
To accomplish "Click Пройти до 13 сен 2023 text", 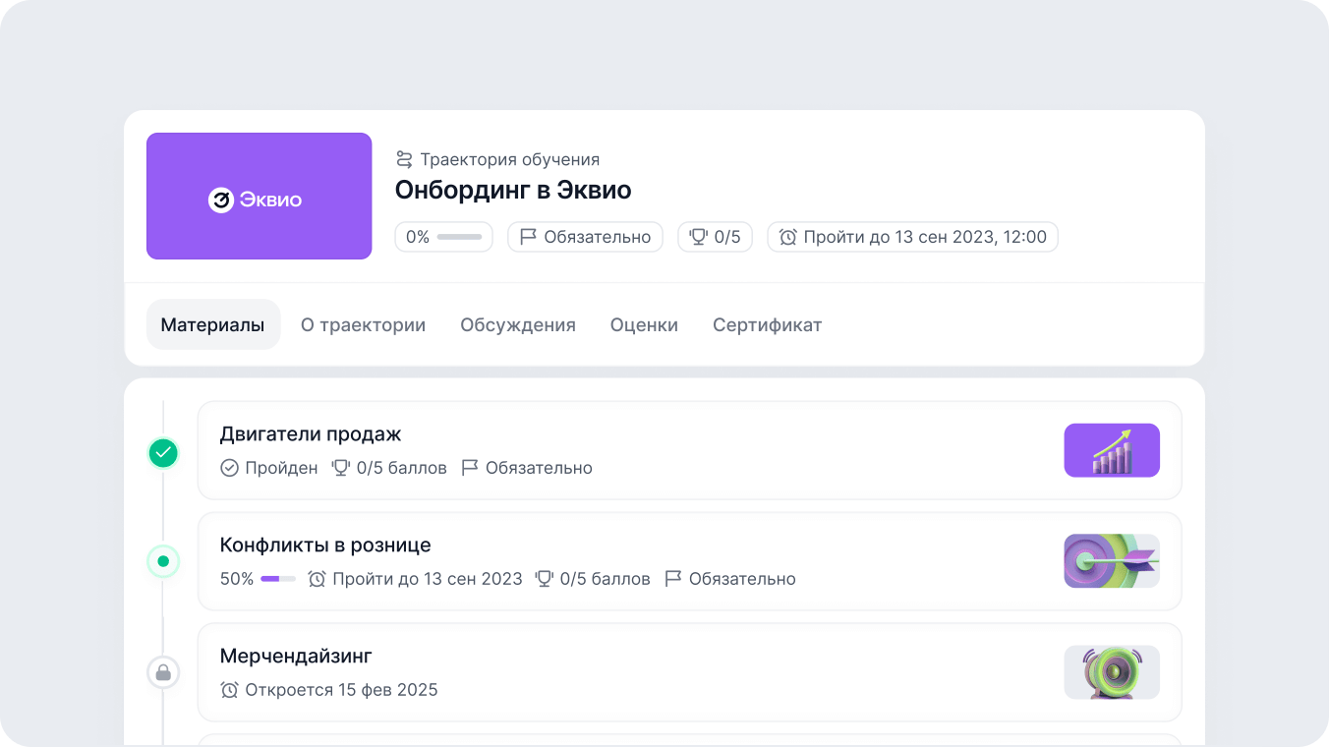I will pos(428,579).
